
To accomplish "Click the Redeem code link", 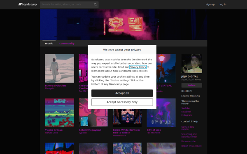I will coord(189,141).
